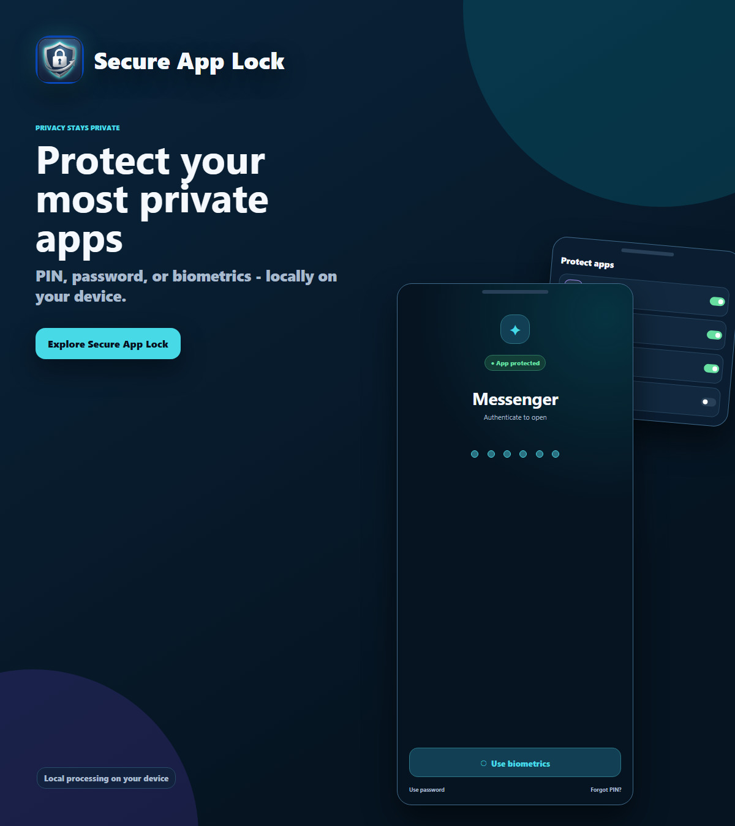The width and height of the screenshot is (735, 826).
Task: Click the Protect your most private apps headline
Action: tap(153, 199)
